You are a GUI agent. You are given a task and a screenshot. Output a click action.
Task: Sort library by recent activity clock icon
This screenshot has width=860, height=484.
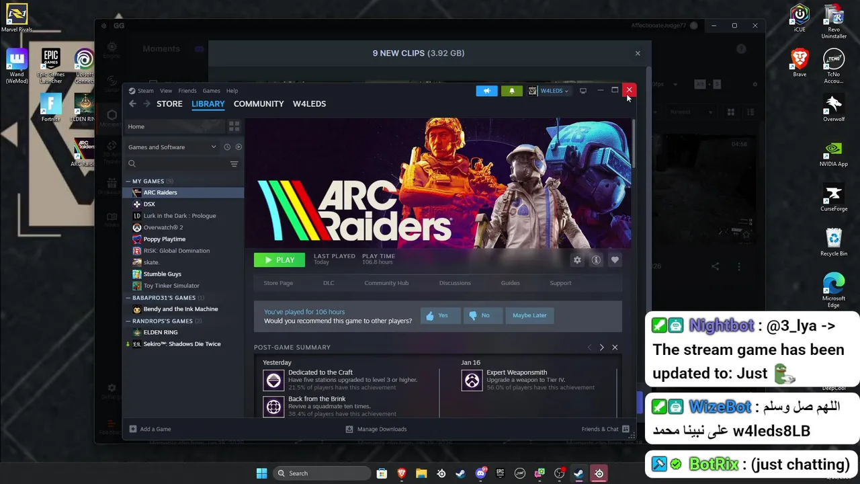point(227,147)
